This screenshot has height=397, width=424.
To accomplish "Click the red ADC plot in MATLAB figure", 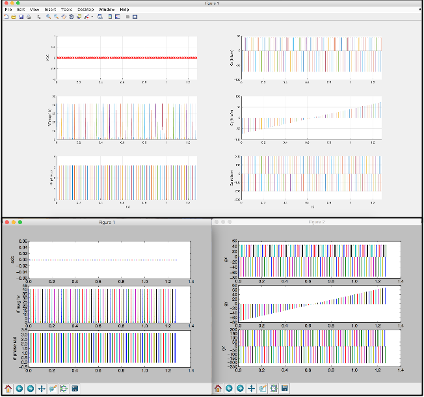I will [127, 58].
